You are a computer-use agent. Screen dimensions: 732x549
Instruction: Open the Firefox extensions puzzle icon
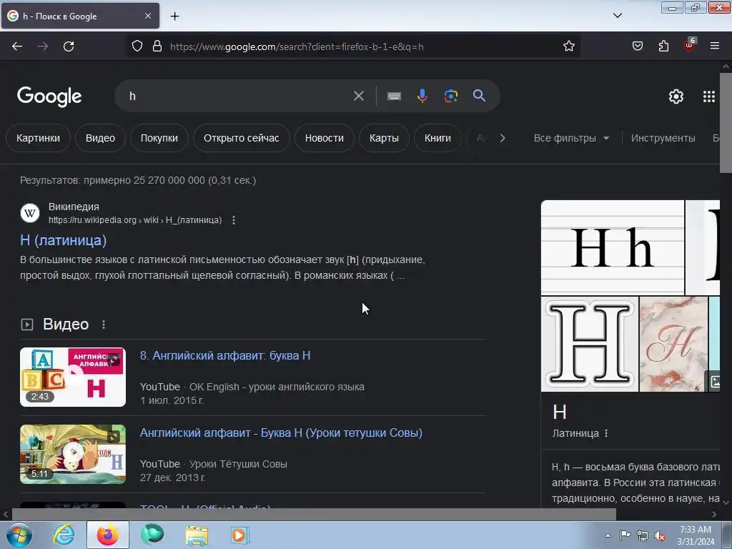point(663,46)
